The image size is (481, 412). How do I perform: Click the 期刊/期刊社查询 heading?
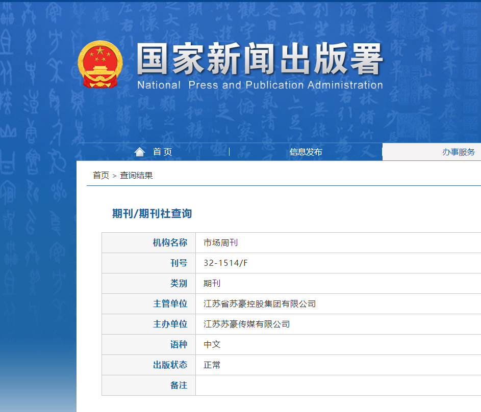[152, 213]
